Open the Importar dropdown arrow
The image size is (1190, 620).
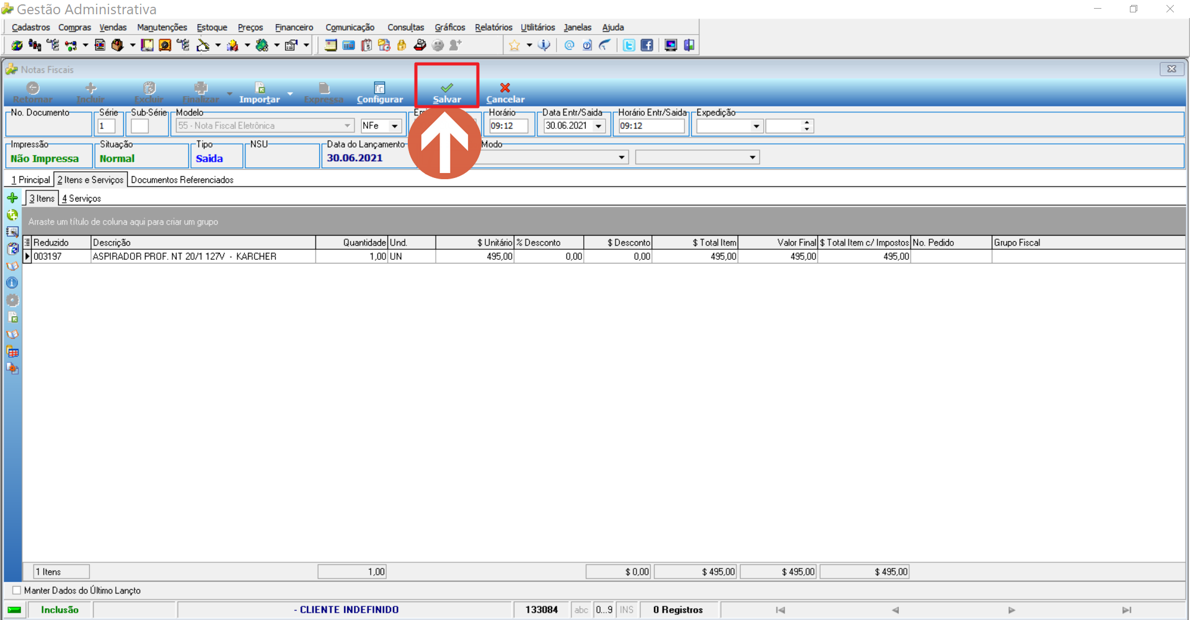coord(289,94)
